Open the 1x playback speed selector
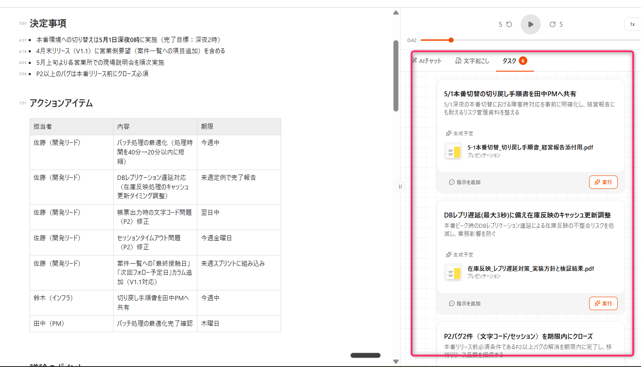641x367 pixels. coord(632,24)
